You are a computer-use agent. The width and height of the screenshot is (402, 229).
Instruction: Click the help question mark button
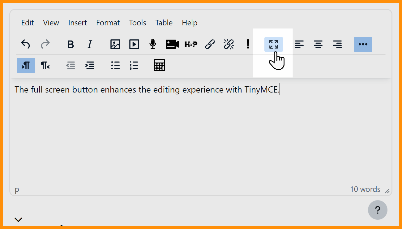[x=378, y=210]
